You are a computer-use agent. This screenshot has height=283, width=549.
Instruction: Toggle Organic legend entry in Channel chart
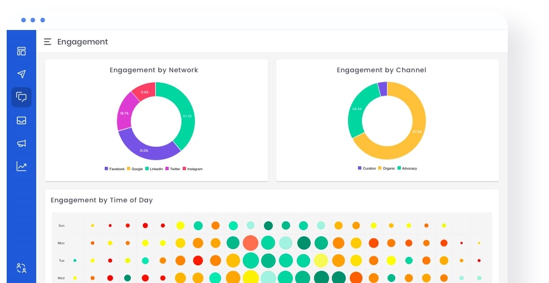click(x=386, y=168)
